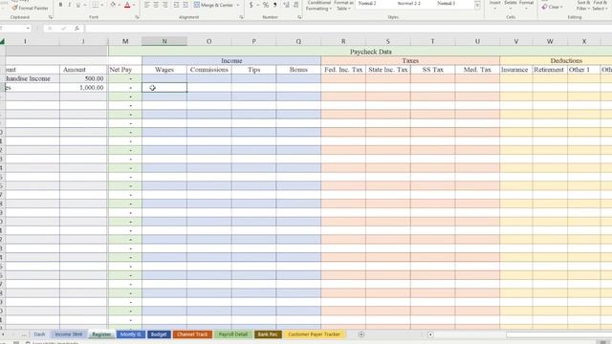This screenshot has width=612, height=344.
Task: Select the Normal 2 2 cell style
Action: [409, 4]
